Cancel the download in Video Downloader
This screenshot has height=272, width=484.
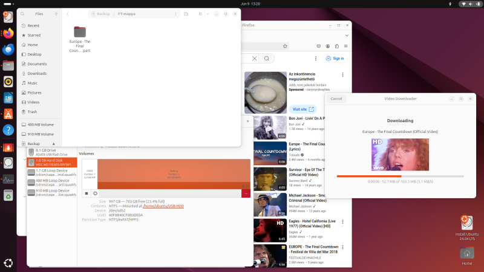[x=336, y=99]
